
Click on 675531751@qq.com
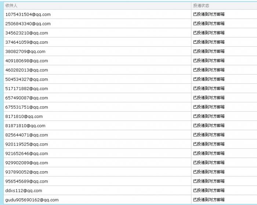26,107
